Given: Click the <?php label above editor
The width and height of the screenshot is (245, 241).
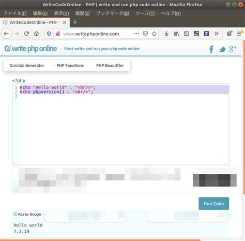Looking at the screenshot, I should pyautogui.click(x=19, y=81).
